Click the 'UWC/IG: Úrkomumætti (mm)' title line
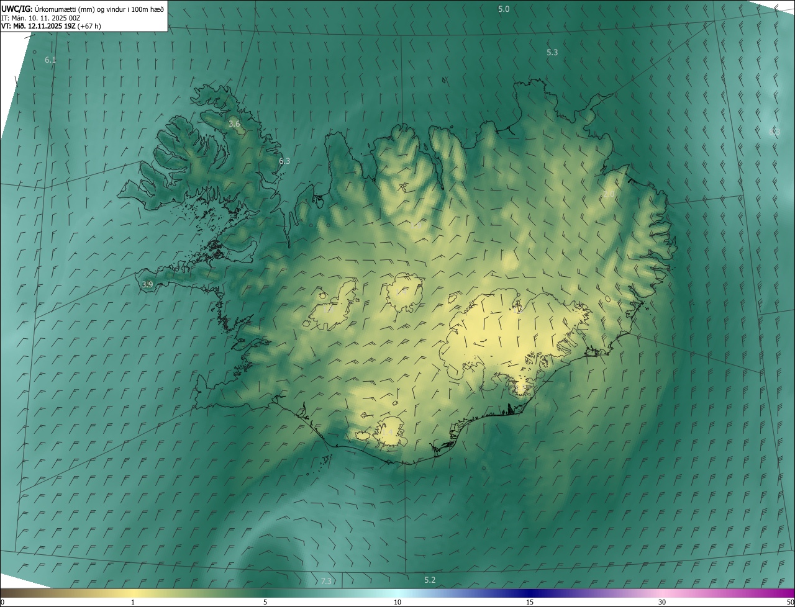This screenshot has height=607, width=795. click(83, 9)
